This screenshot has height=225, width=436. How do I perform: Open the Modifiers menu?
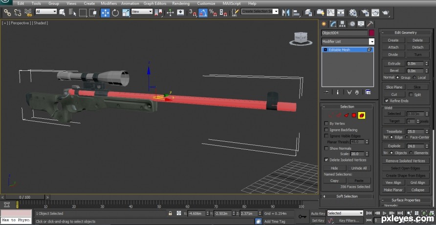pyautogui.click(x=109, y=3)
